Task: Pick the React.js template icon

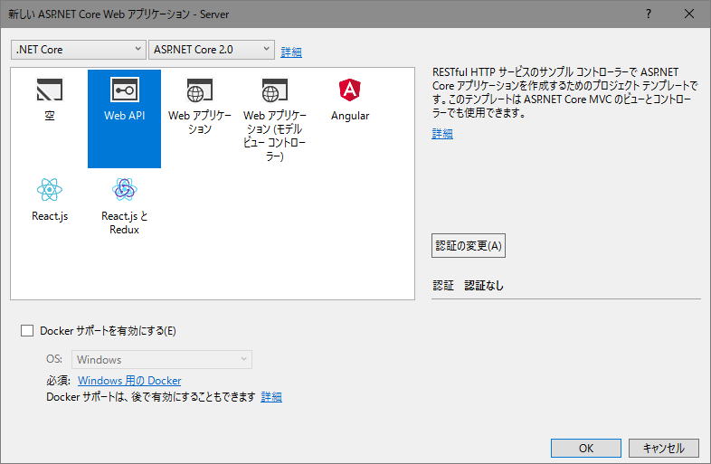Action: [50, 190]
